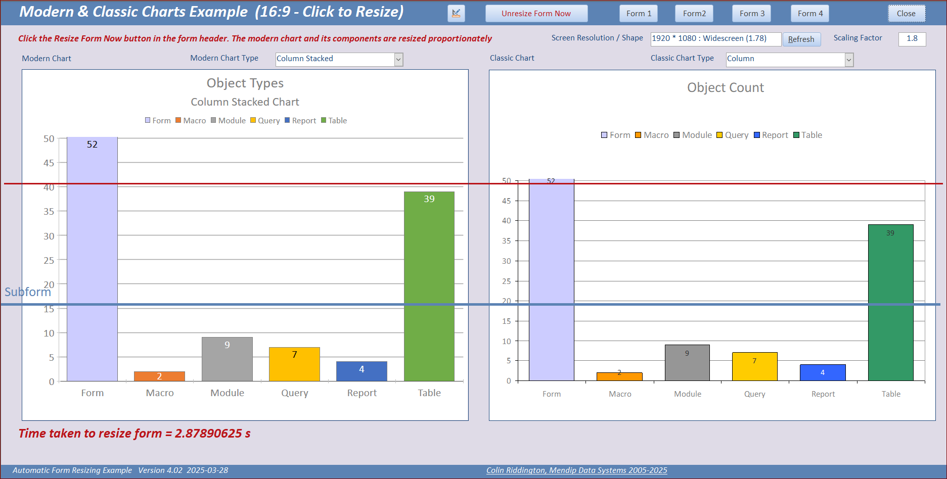This screenshot has height=479, width=947.
Task: Click the chart icon button in header
Action: coord(456,14)
